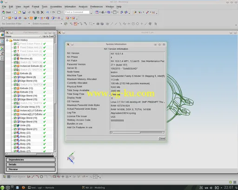Click the Part Navigator horizontal scrollbar
The width and height of the screenshot is (238, 190).
tap(29, 154)
